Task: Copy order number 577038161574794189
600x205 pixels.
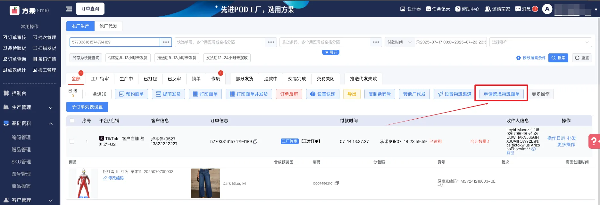Action: (x=255, y=141)
